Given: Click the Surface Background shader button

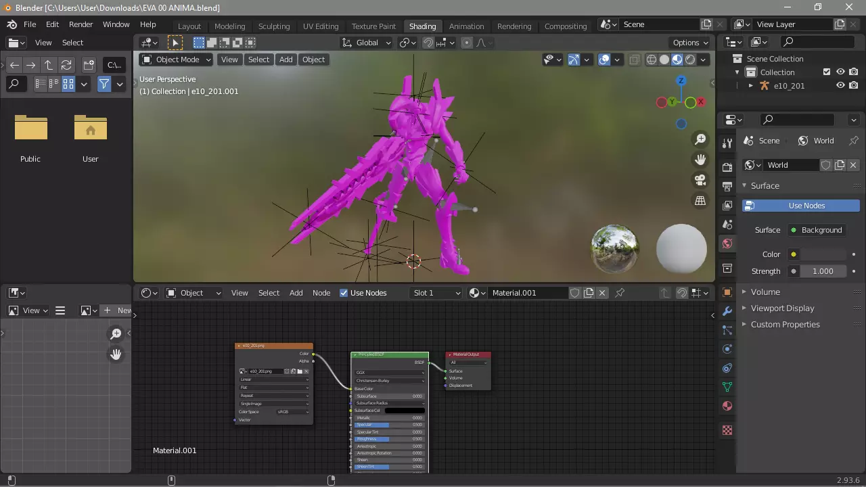Looking at the screenshot, I should point(817,230).
